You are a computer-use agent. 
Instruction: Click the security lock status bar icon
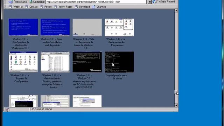pos(7,109)
